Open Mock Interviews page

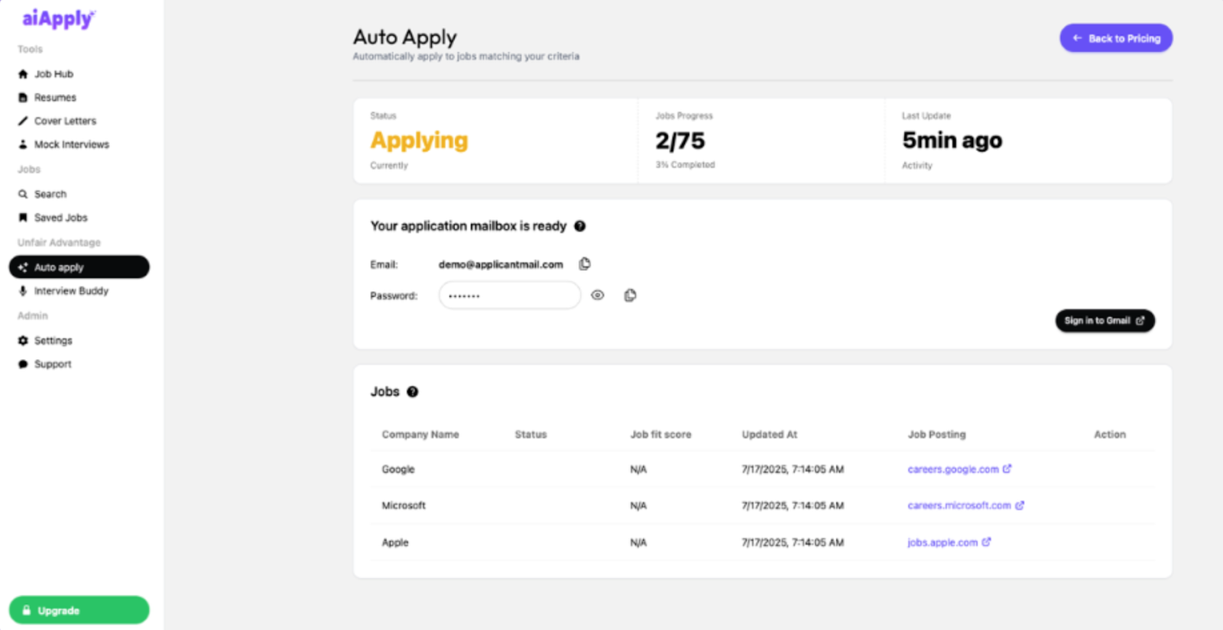tap(71, 144)
